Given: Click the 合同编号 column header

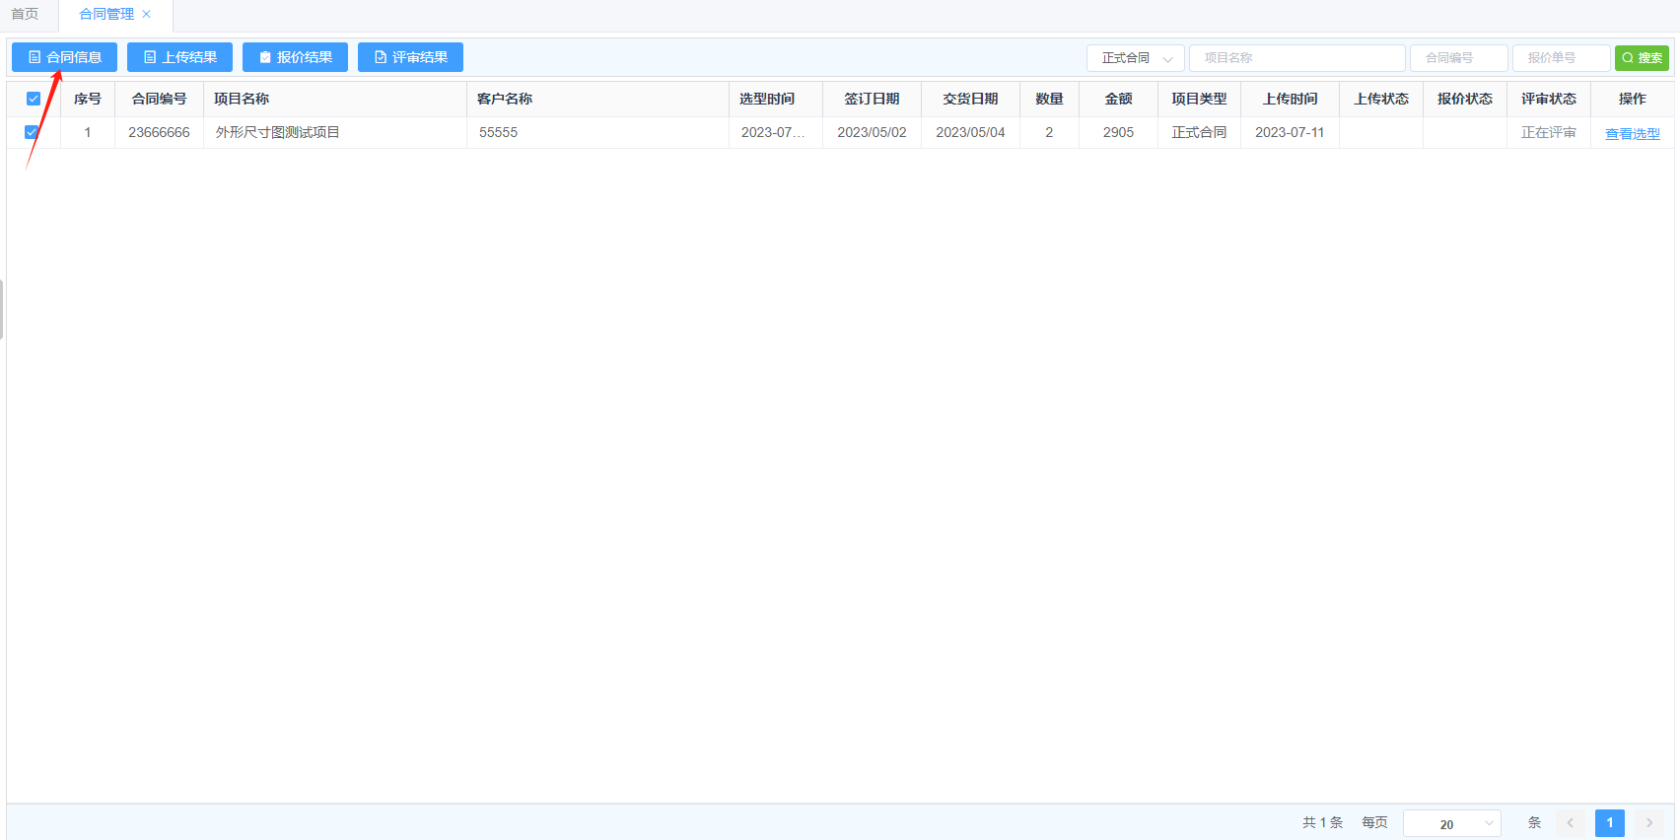Looking at the screenshot, I should coord(159,99).
